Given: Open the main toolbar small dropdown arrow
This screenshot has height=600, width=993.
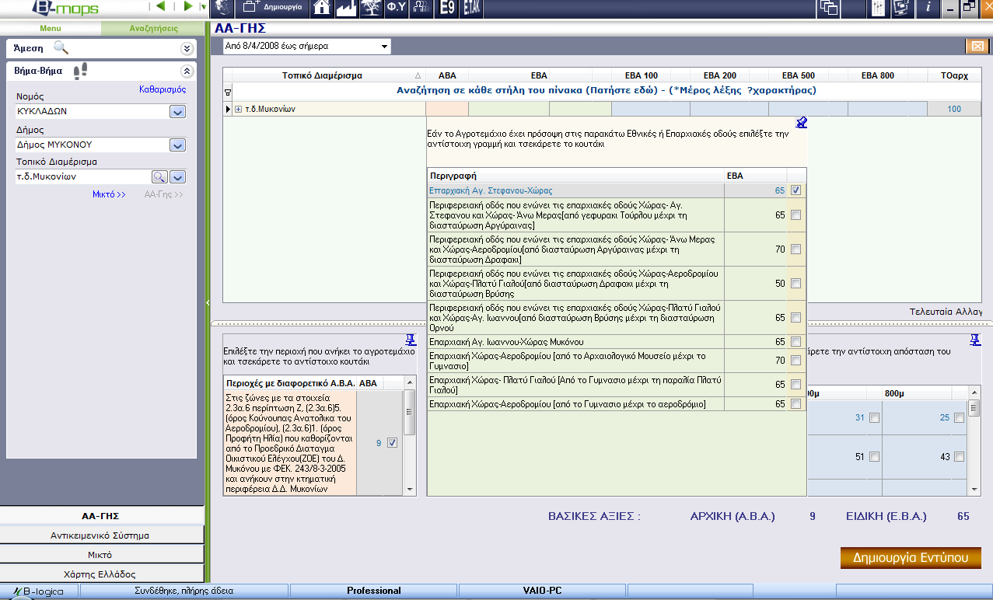Looking at the screenshot, I should click(x=203, y=7).
